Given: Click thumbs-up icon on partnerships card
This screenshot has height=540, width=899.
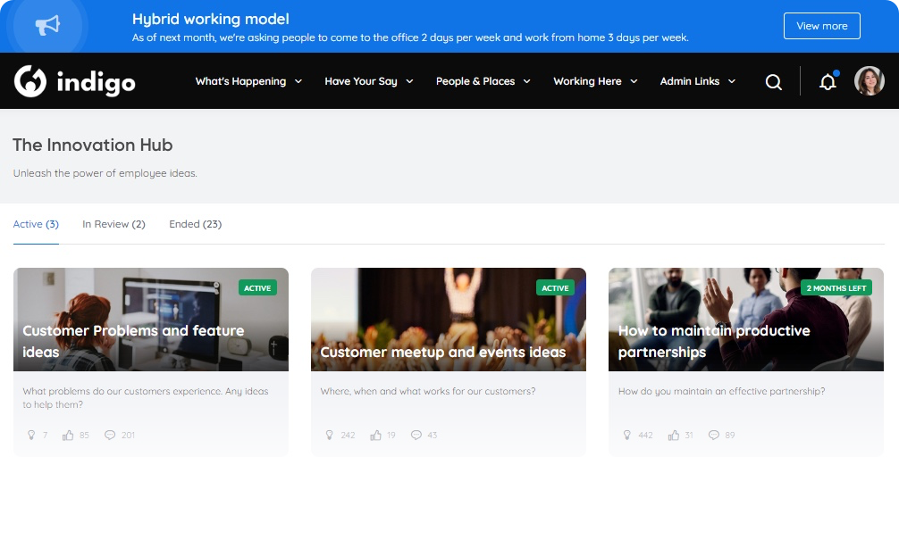Looking at the screenshot, I should 672,435.
